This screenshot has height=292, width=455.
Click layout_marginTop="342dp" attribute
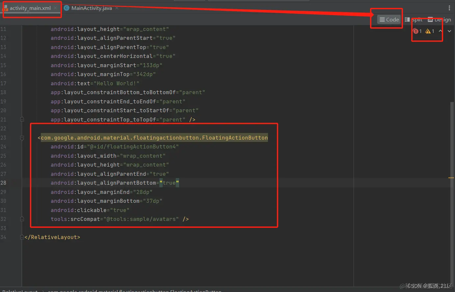103,74
